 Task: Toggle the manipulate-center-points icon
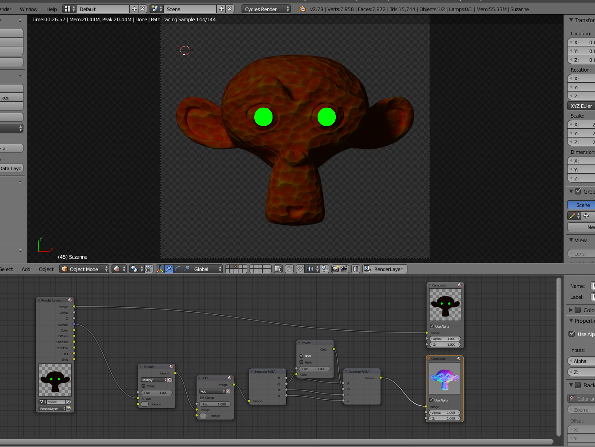(149, 269)
